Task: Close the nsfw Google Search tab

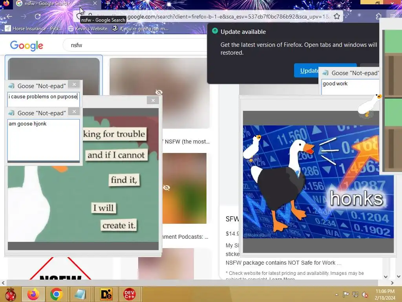Action: [x=95, y=3]
